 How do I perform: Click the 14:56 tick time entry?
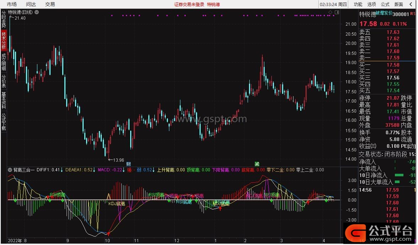tap(365, 190)
